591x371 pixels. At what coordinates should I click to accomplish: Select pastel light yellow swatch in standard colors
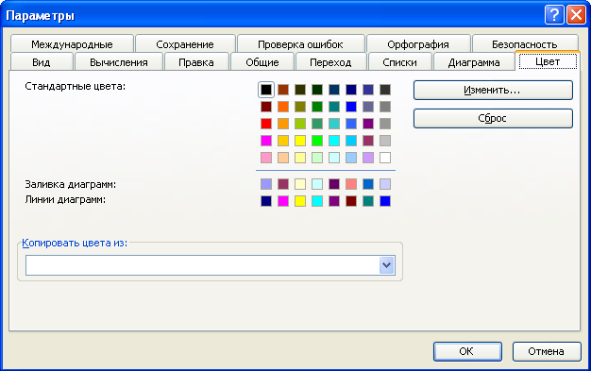300,158
